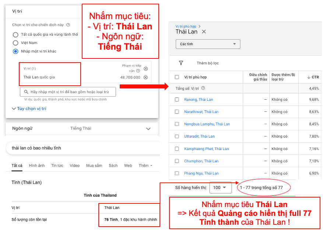Expand 'Tùy chọn vị trí' section
Viewport: 323px width, 231px height.
(x=29, y=109)
